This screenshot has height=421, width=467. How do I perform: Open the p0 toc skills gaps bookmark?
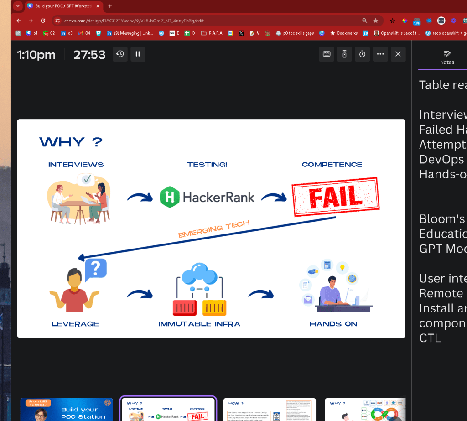coord(295,33)
